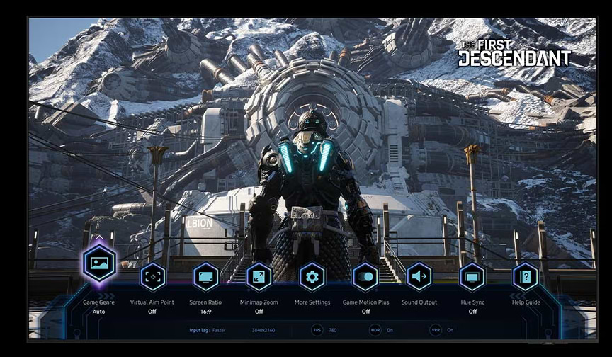The height and width of the screenshot is (357, 612).
Task: Open the Virtual Aim Point crosshair icon
Action: (x=152, y=277)
